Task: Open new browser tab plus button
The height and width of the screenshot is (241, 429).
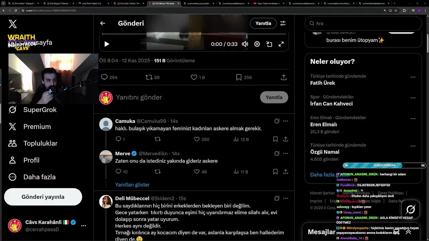Action: point(394,3)
